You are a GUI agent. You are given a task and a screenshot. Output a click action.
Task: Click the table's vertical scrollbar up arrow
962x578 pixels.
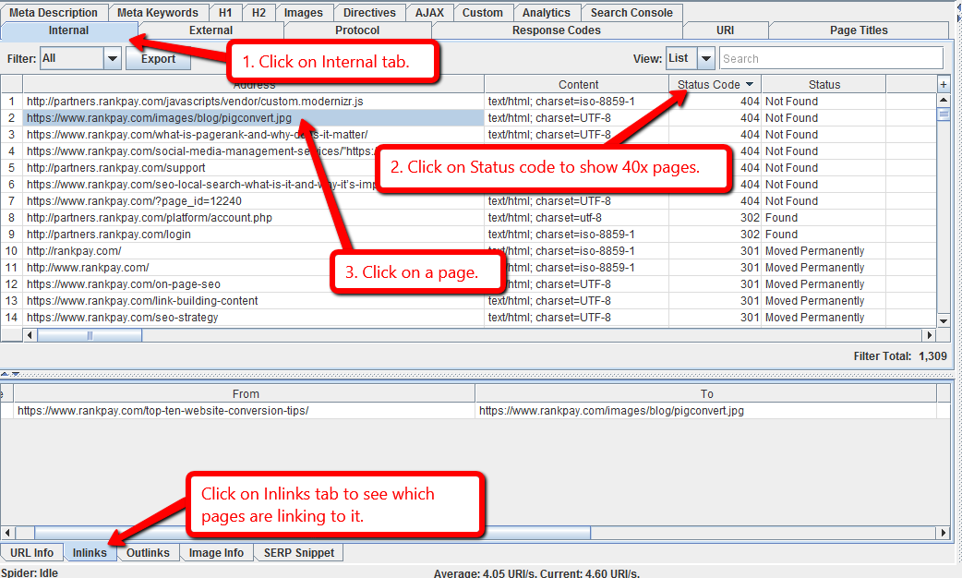coord(944,100)
